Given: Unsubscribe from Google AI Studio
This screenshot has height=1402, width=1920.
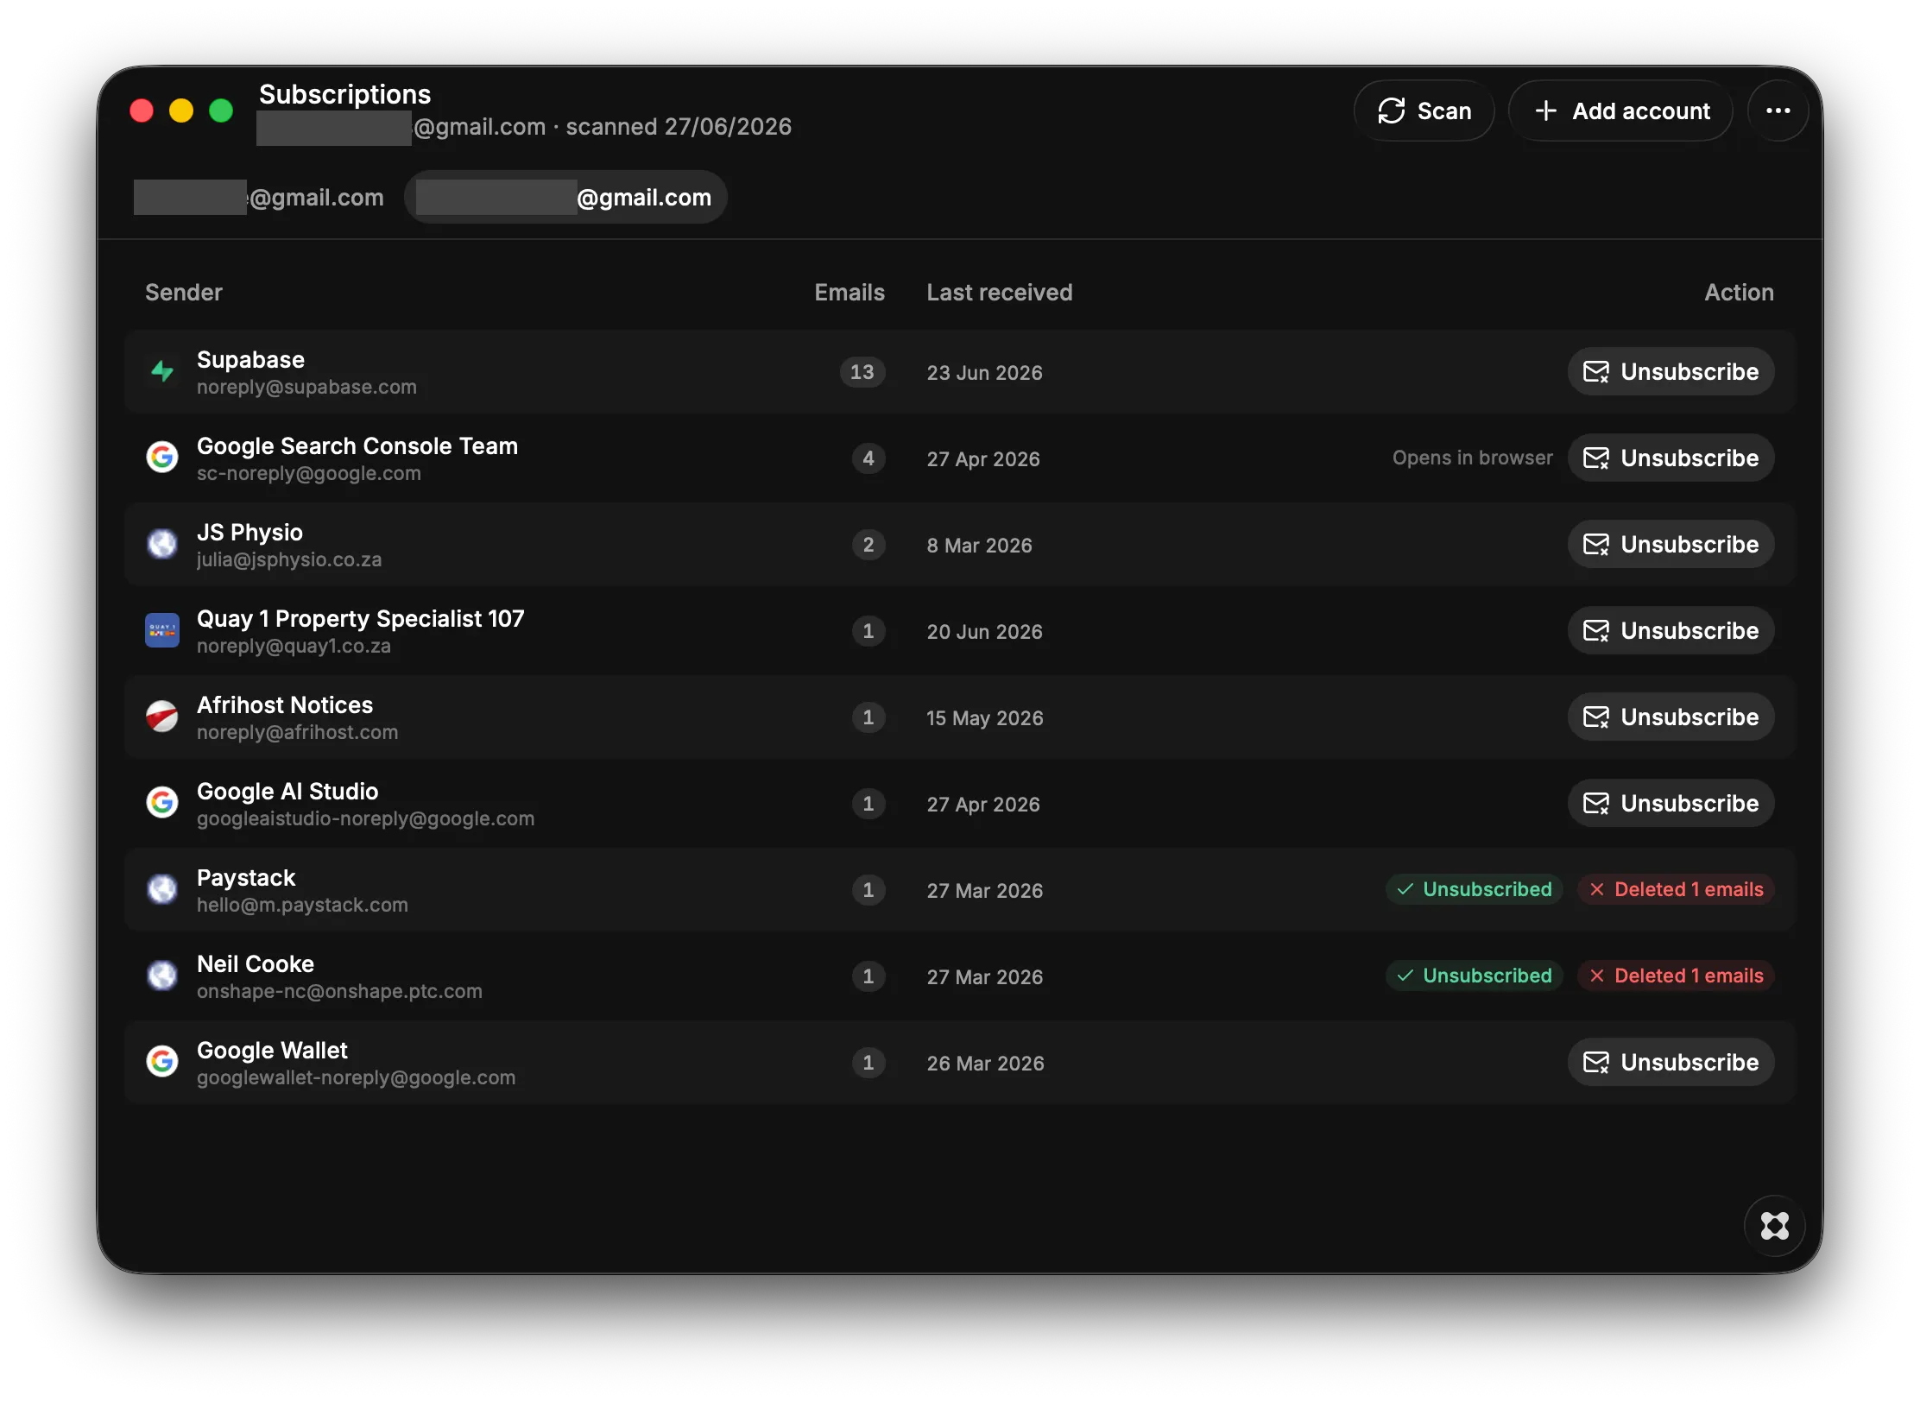Looking at the screenshot, I should pyautogui.click(x=1671, y=804).
